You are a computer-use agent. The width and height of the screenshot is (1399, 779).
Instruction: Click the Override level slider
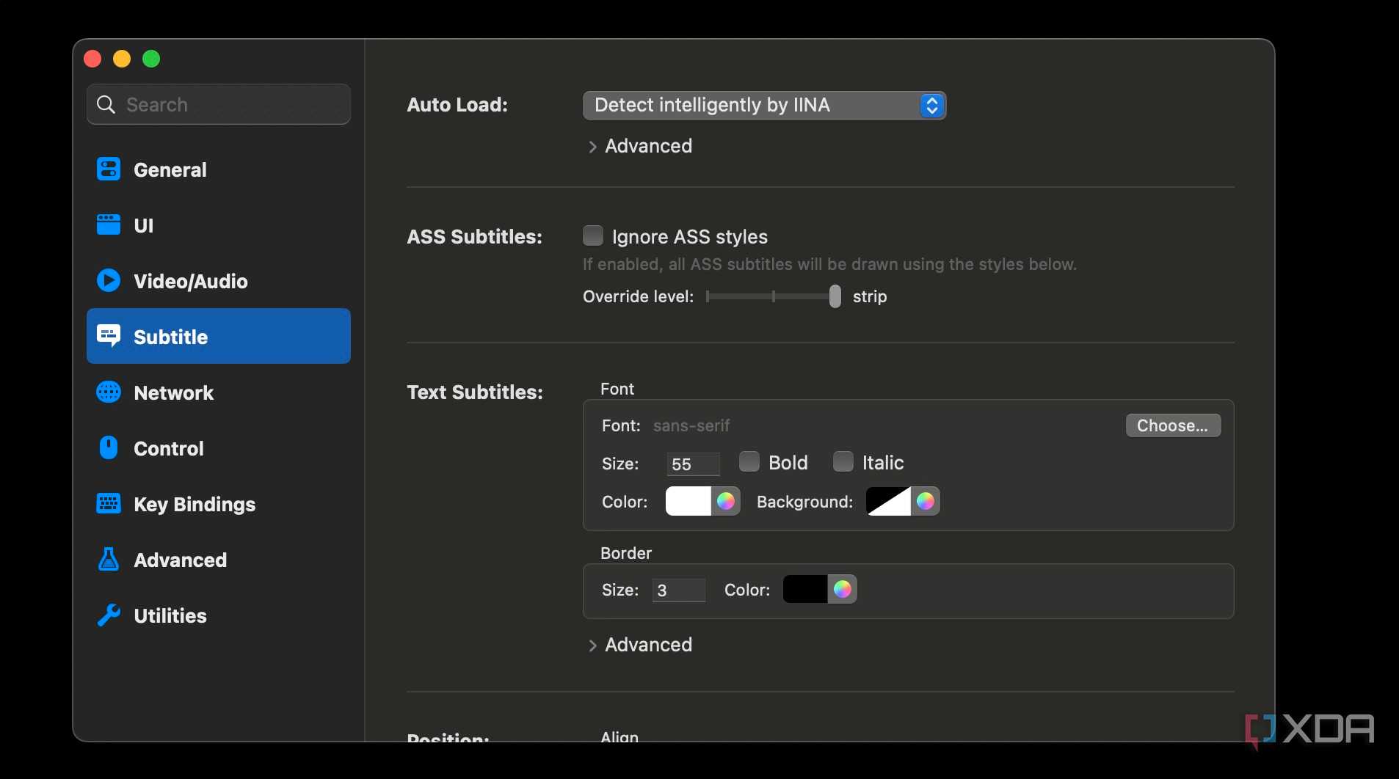tap(774, 296)
